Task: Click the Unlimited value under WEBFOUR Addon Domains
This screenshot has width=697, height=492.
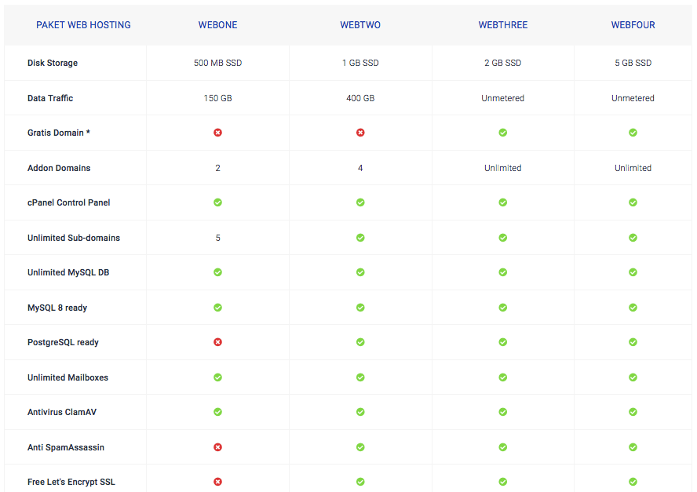Action: pos(633,167)
